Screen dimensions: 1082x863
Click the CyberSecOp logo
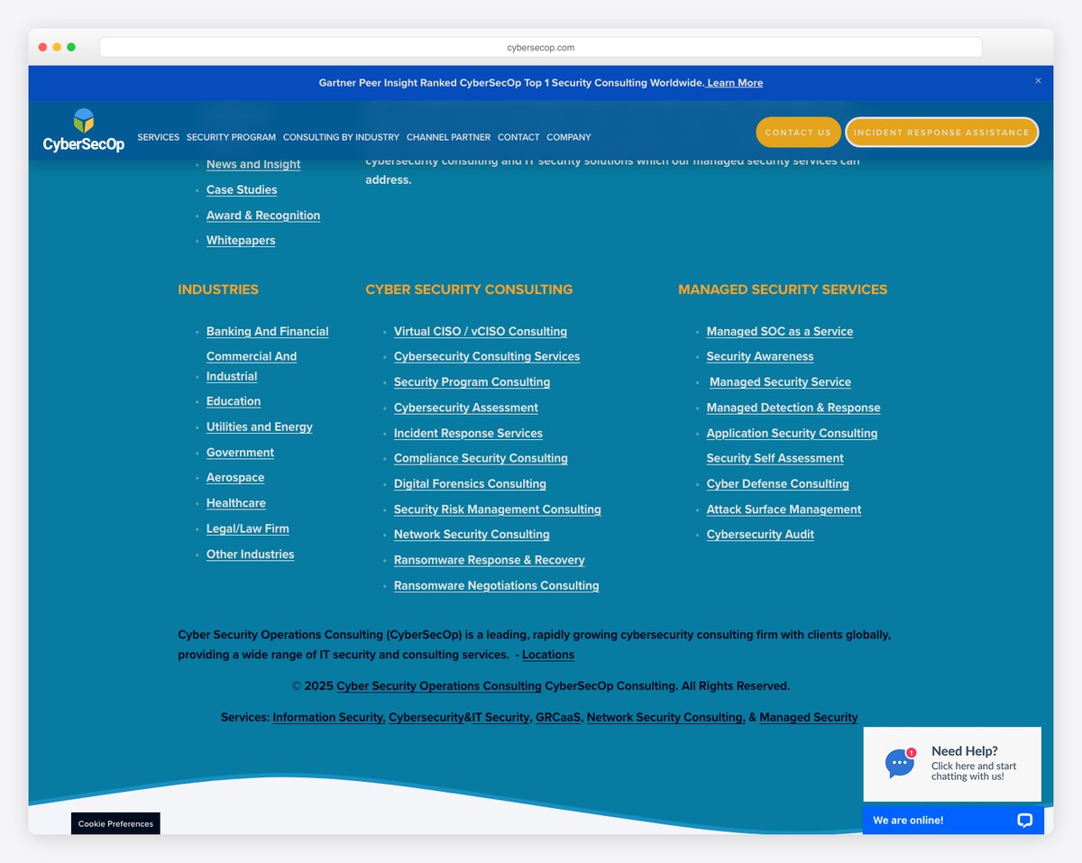click(x=84, y=130)
